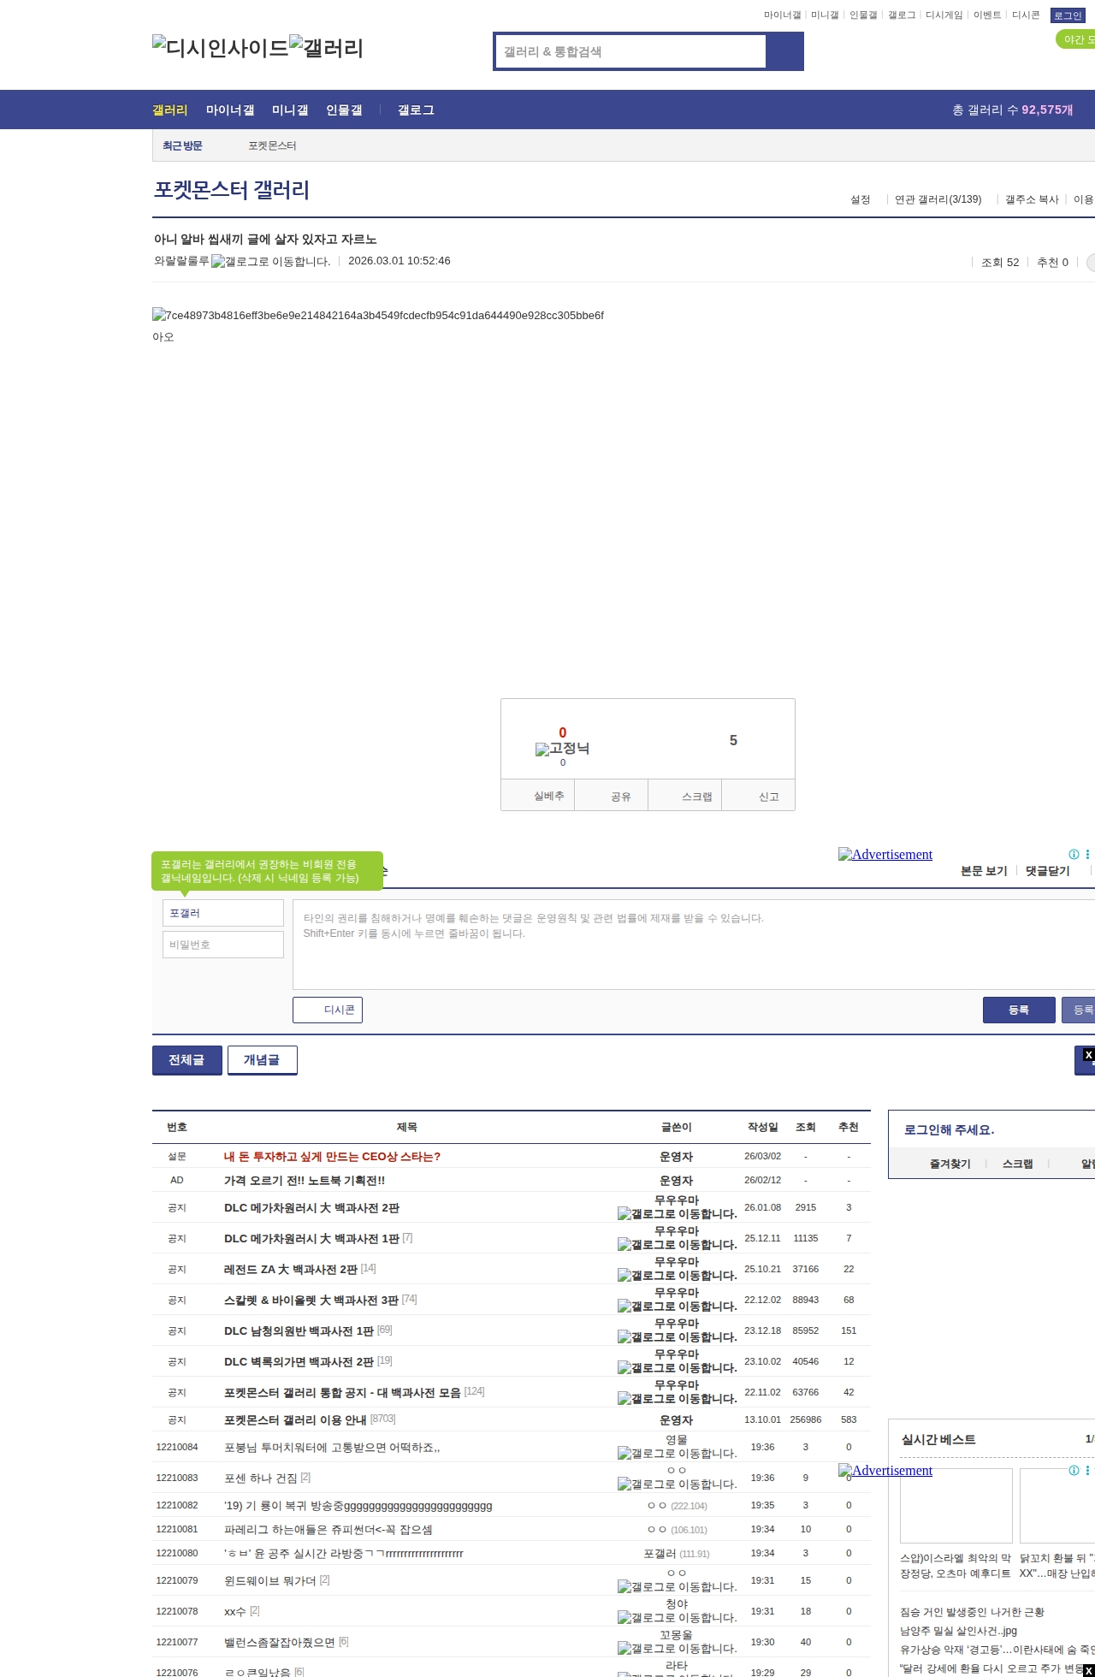Open the post '내 돈 투자하고 싶게 만드는 CEO상 스타는?'
This screenshot has width=1095, height=1677.
point(332,1157)
